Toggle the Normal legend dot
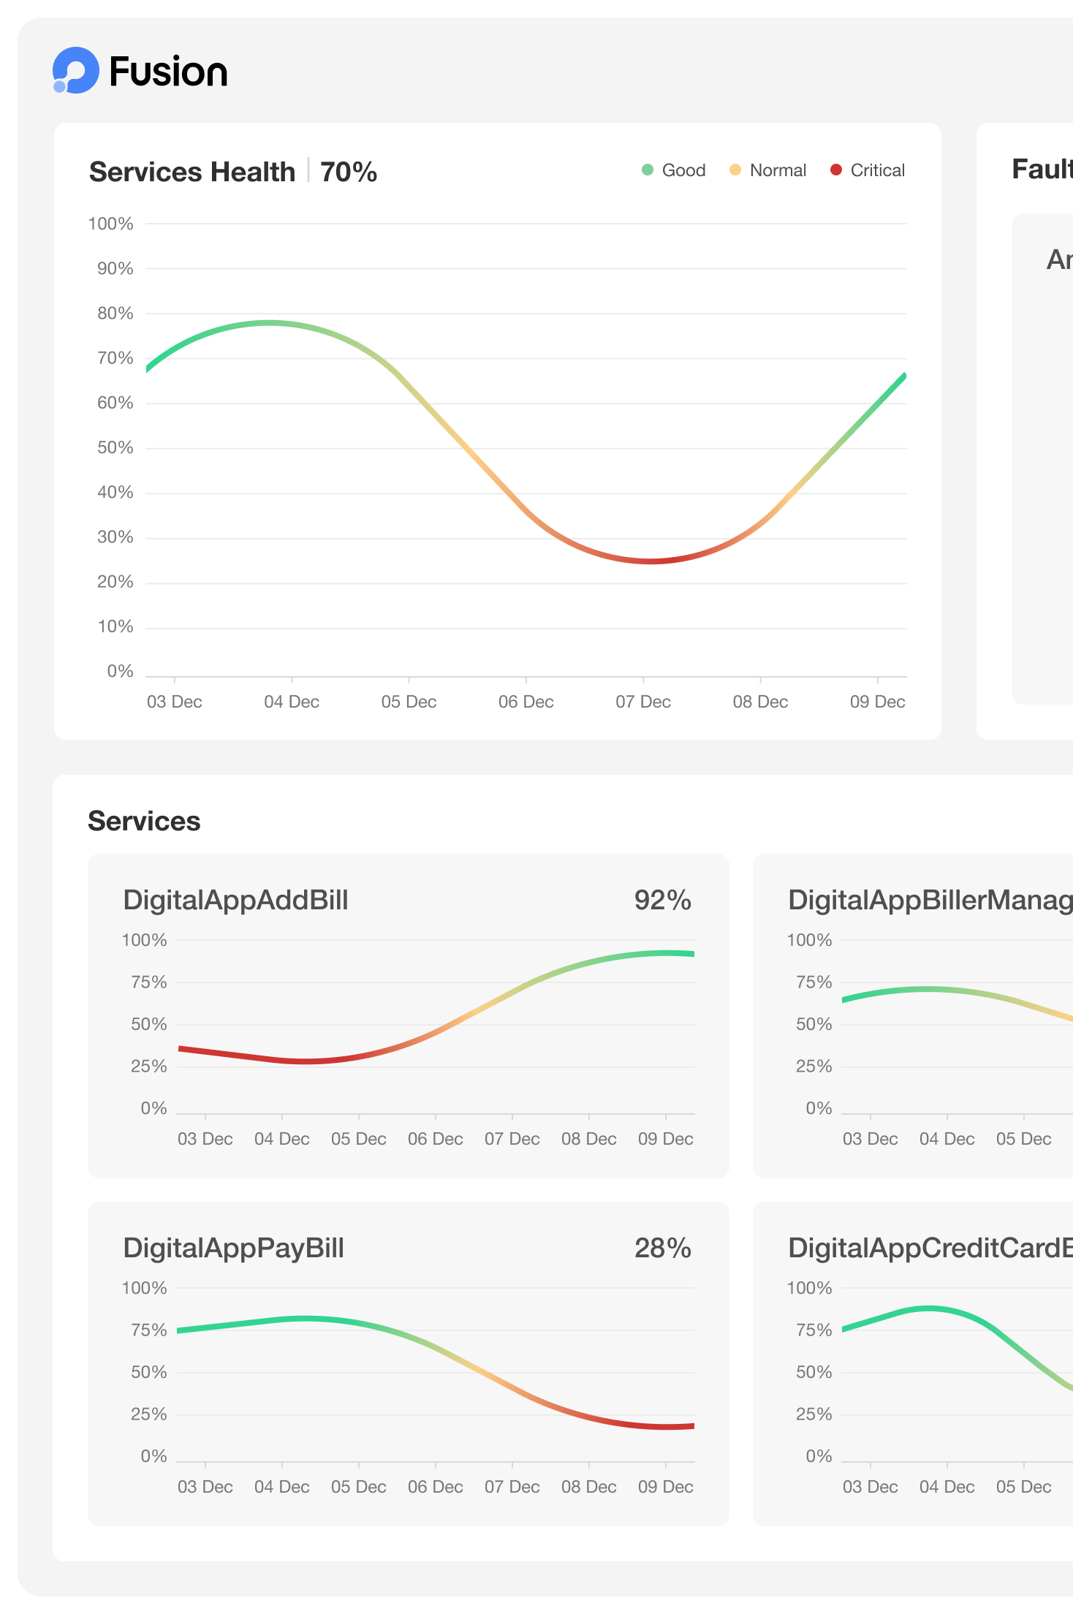1073x1614 pixels. [735, 170]
